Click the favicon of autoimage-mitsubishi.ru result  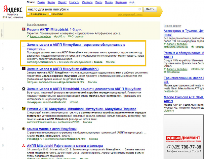point(24,46)
